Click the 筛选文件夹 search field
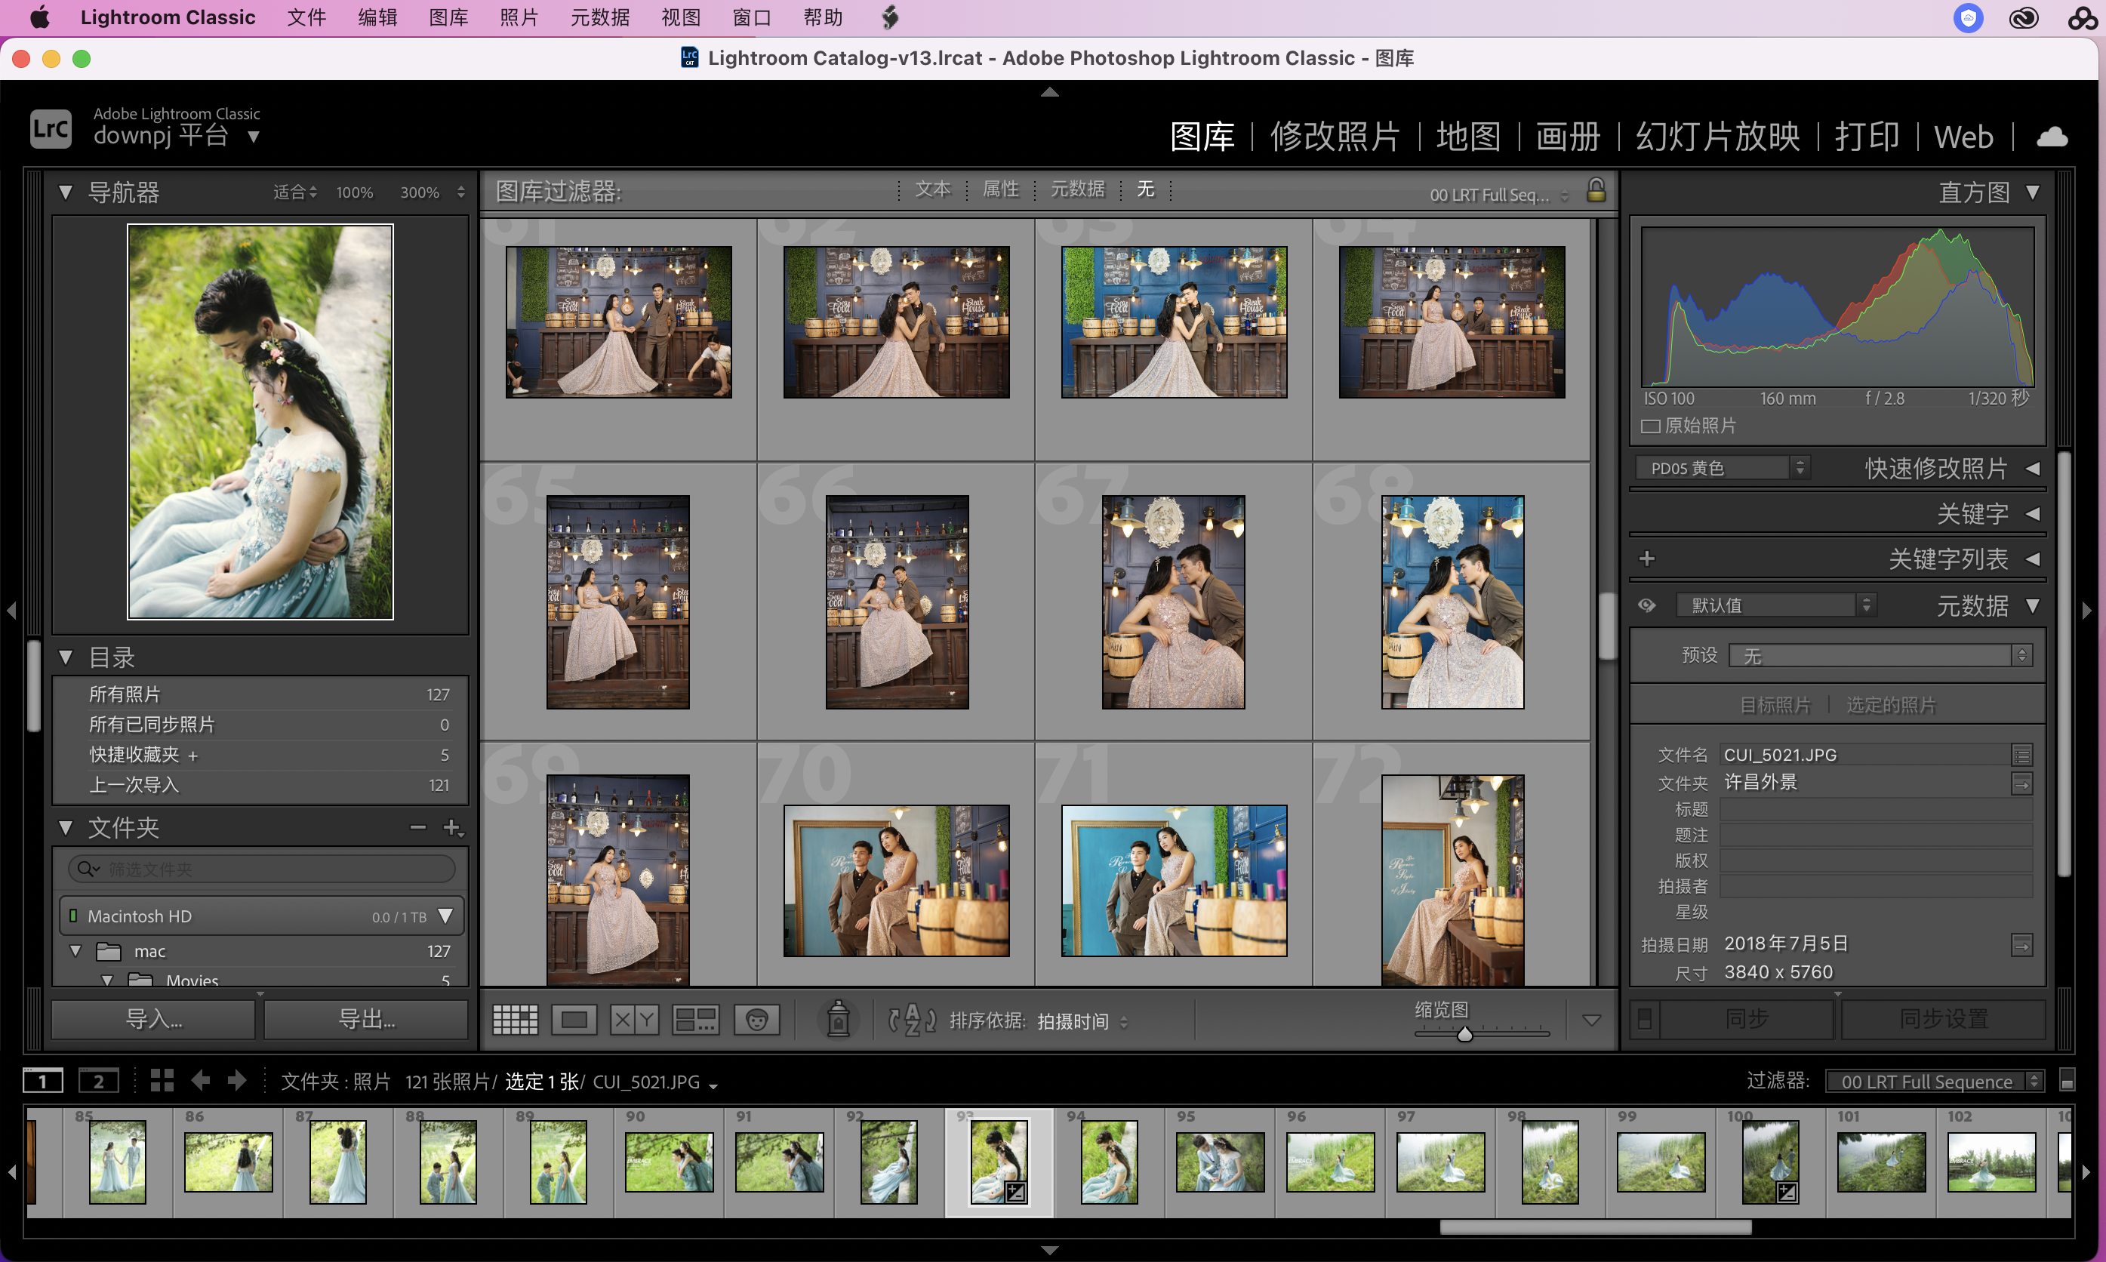This screenshot has width=2106, height=1262. click(x=272, y=868)
